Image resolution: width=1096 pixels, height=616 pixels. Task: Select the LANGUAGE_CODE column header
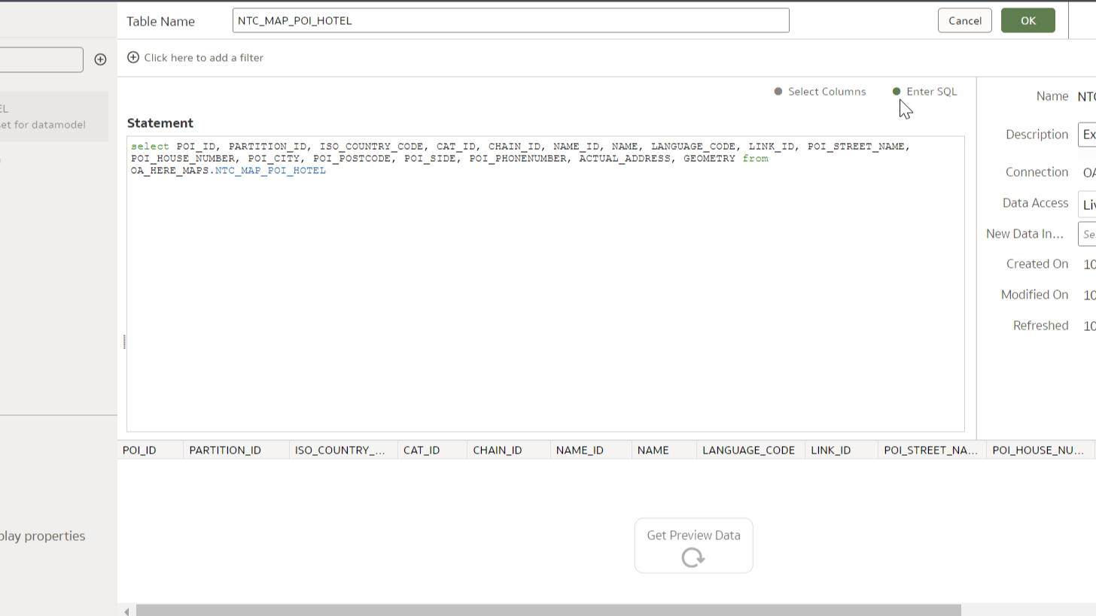748,450
